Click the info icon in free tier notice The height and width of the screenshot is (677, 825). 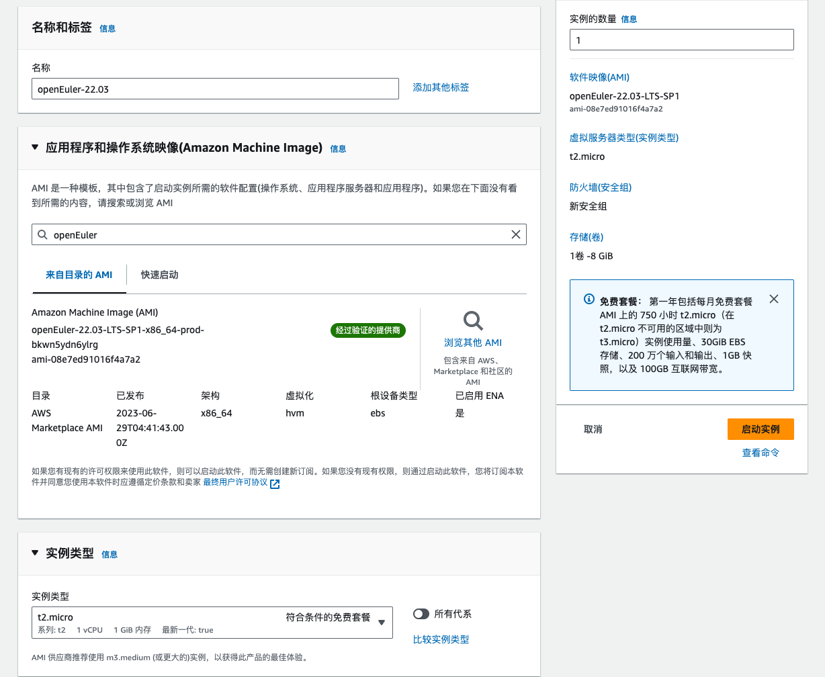tap(589, 300)
